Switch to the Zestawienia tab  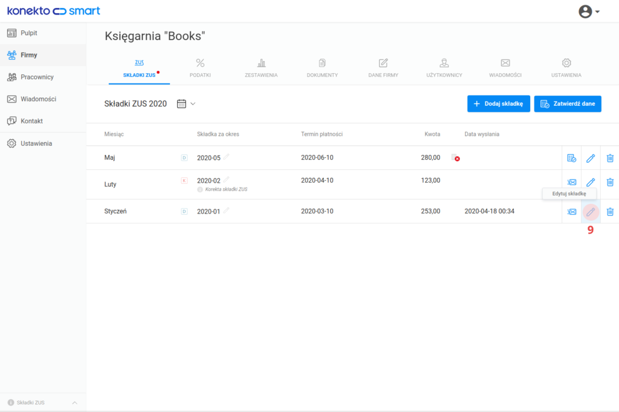point(261,68)
